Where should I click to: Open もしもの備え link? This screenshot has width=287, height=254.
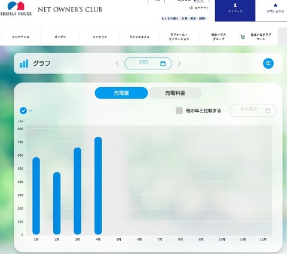pyautogui.click(x=184, y=19)
